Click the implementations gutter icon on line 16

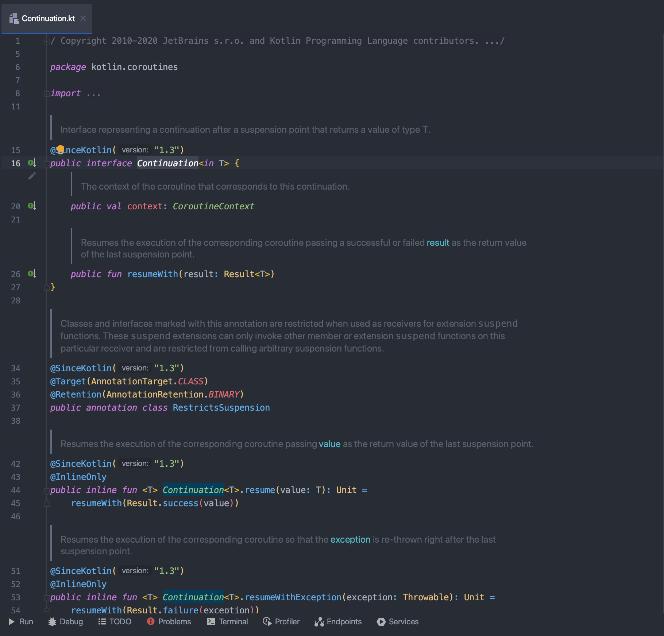32,163
